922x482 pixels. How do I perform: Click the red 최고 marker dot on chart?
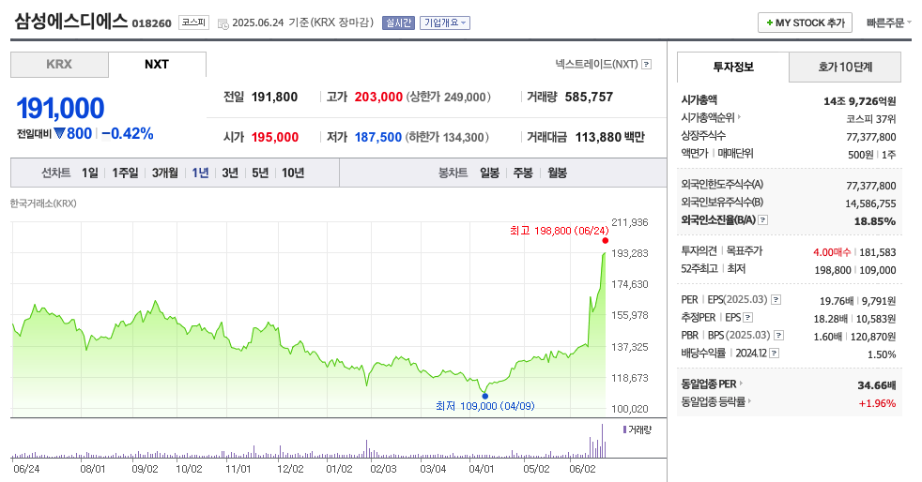click(x=605, y=240)
